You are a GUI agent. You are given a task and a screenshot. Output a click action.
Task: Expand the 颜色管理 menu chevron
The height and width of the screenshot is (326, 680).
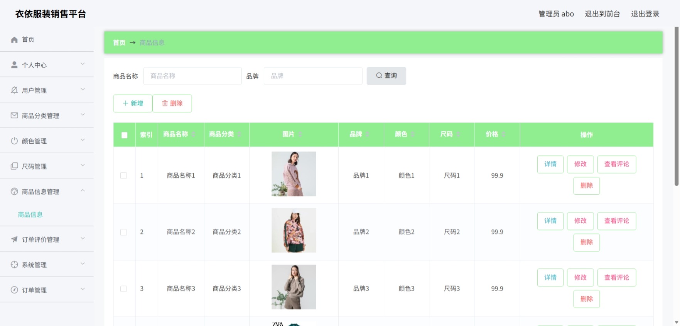[x=83, y=140]
